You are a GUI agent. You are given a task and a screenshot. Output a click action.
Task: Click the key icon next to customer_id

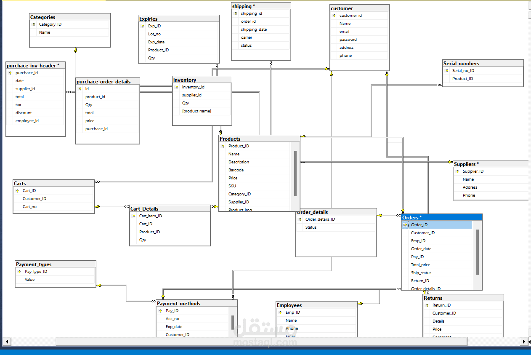335,16
